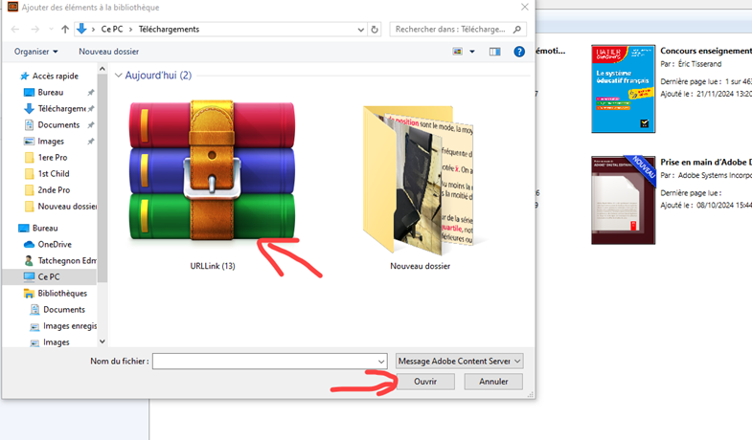Image resolution: width=752 pixels, height=440 pixels.
Task: Open the Adobe Digital Editions guide cover
Action: 623,200
